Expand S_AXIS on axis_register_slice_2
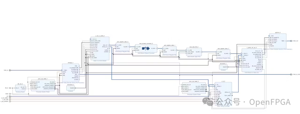300x114 pixels. pyautogui.click(x=217, y=52)
